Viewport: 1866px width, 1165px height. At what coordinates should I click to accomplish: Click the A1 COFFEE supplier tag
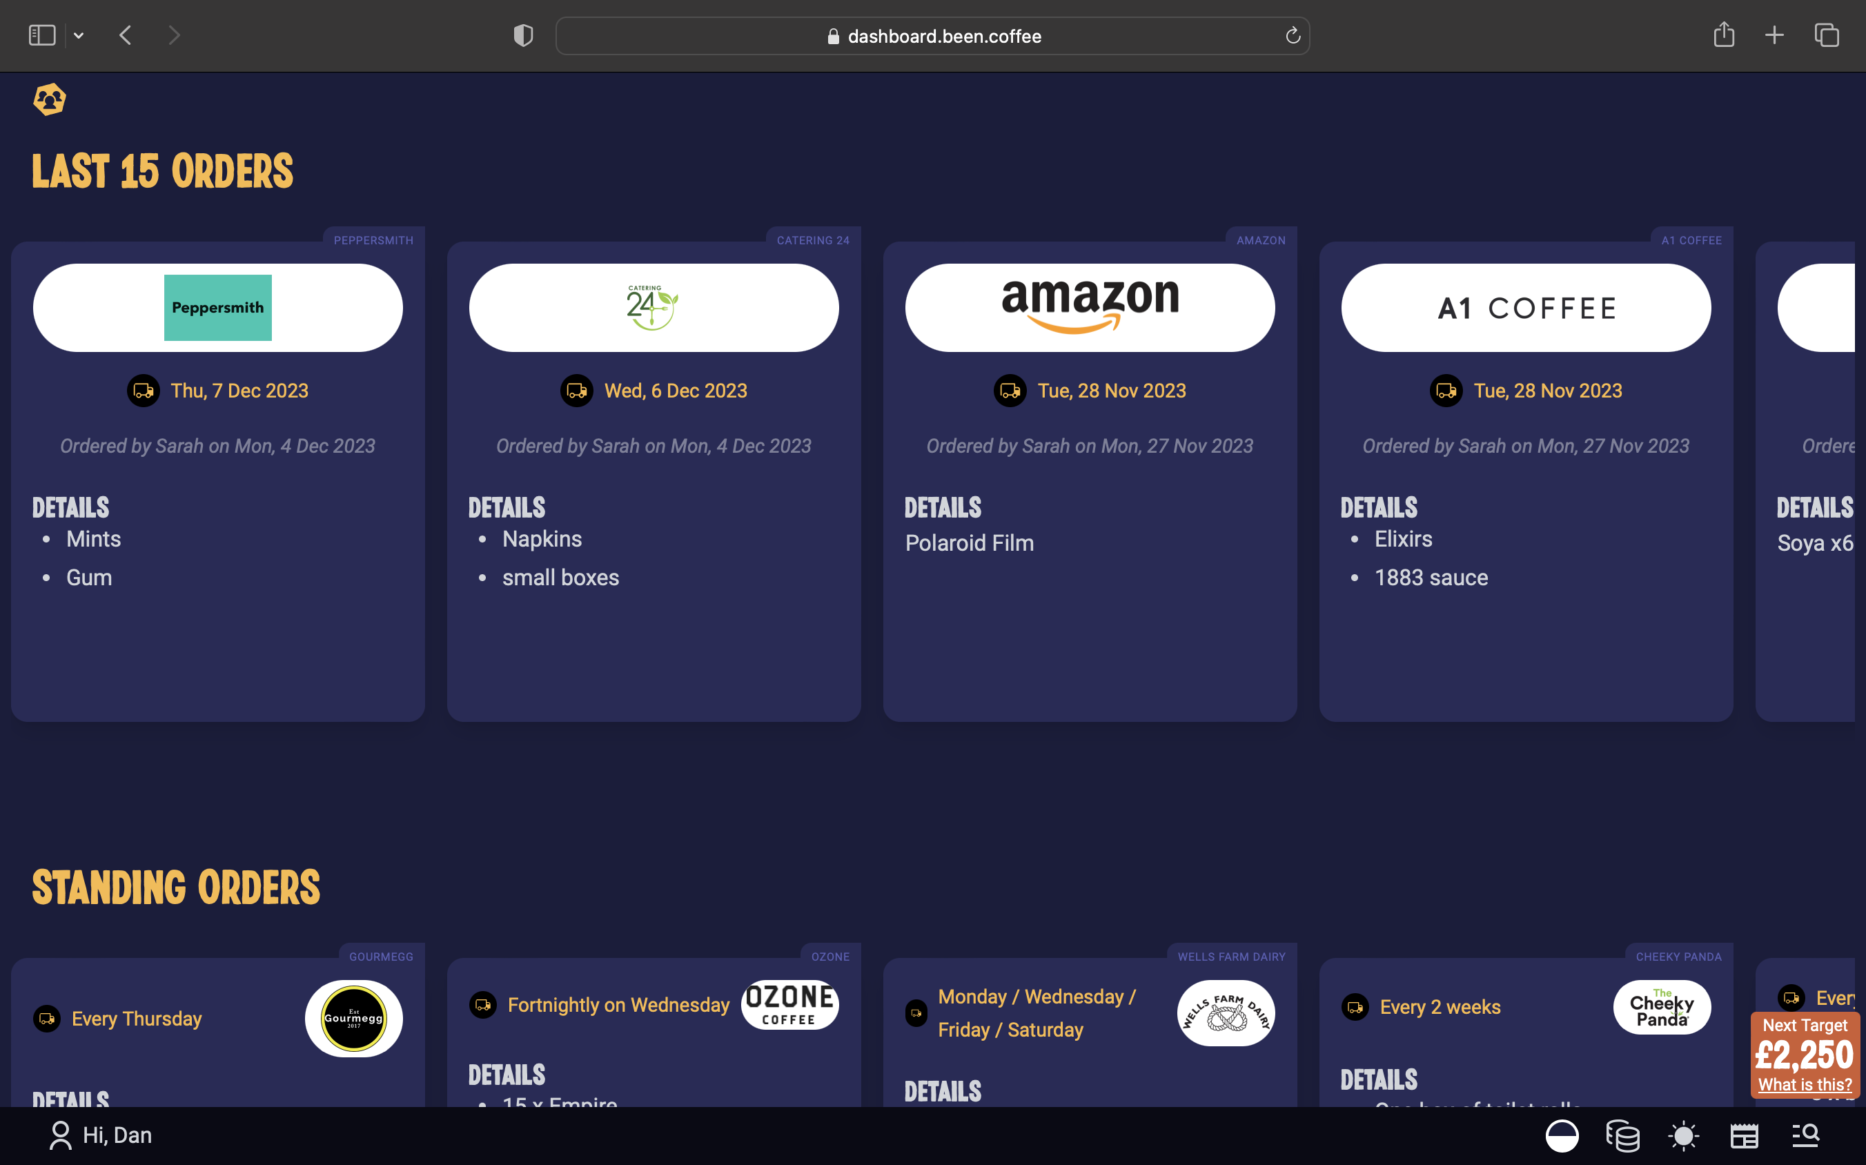(1691, 240)
